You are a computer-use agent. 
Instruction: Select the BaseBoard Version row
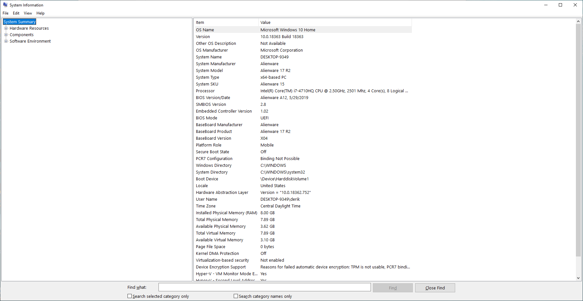point(303,138)
